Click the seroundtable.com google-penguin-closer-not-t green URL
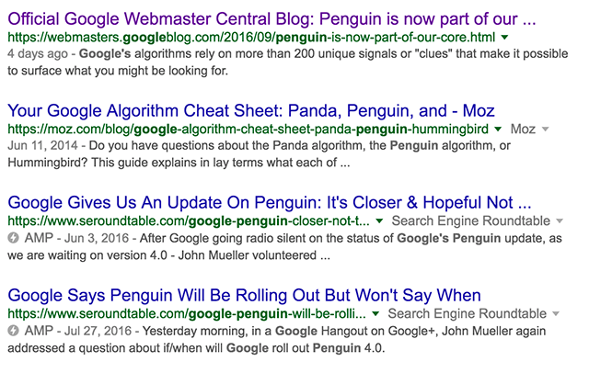 tap(188, 221)
